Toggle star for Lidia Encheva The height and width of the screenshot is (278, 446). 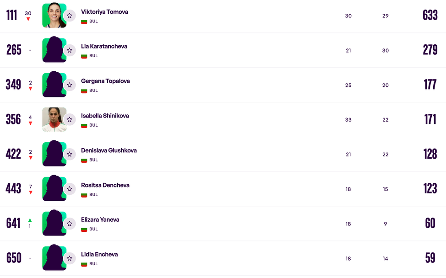pos(70,258)
